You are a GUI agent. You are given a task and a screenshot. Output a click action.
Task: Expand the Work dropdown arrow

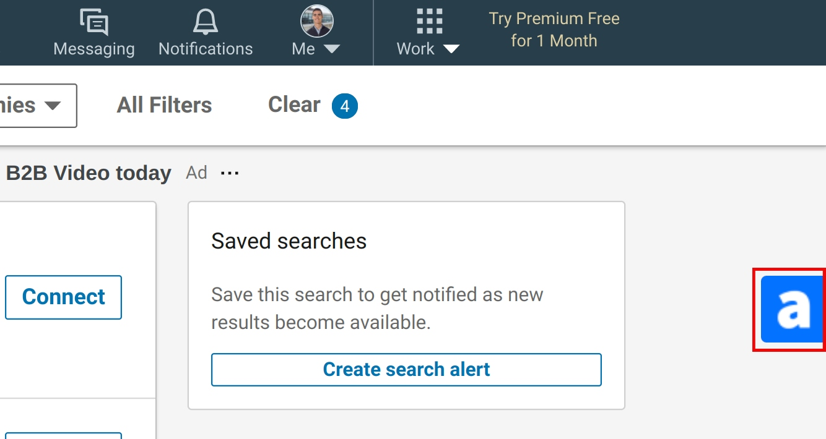tap(451, 49)
